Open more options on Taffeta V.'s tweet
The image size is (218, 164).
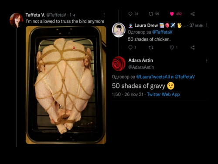click(x=104, y=15)
